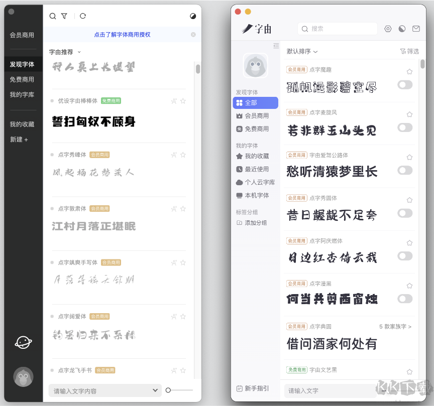Open the settings gear in 字由 window
The width and height of the screenshot is (434, 406).
388,29
